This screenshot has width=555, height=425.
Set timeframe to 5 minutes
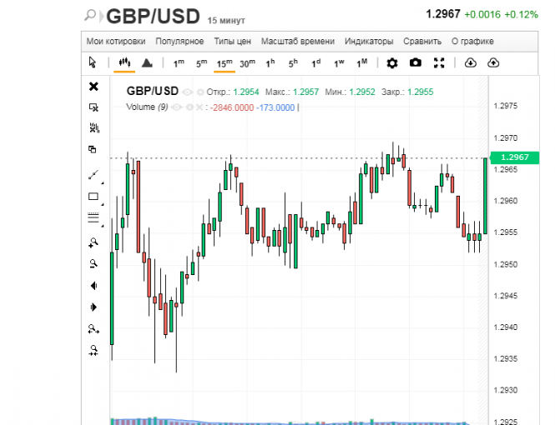tap(201, 63)
